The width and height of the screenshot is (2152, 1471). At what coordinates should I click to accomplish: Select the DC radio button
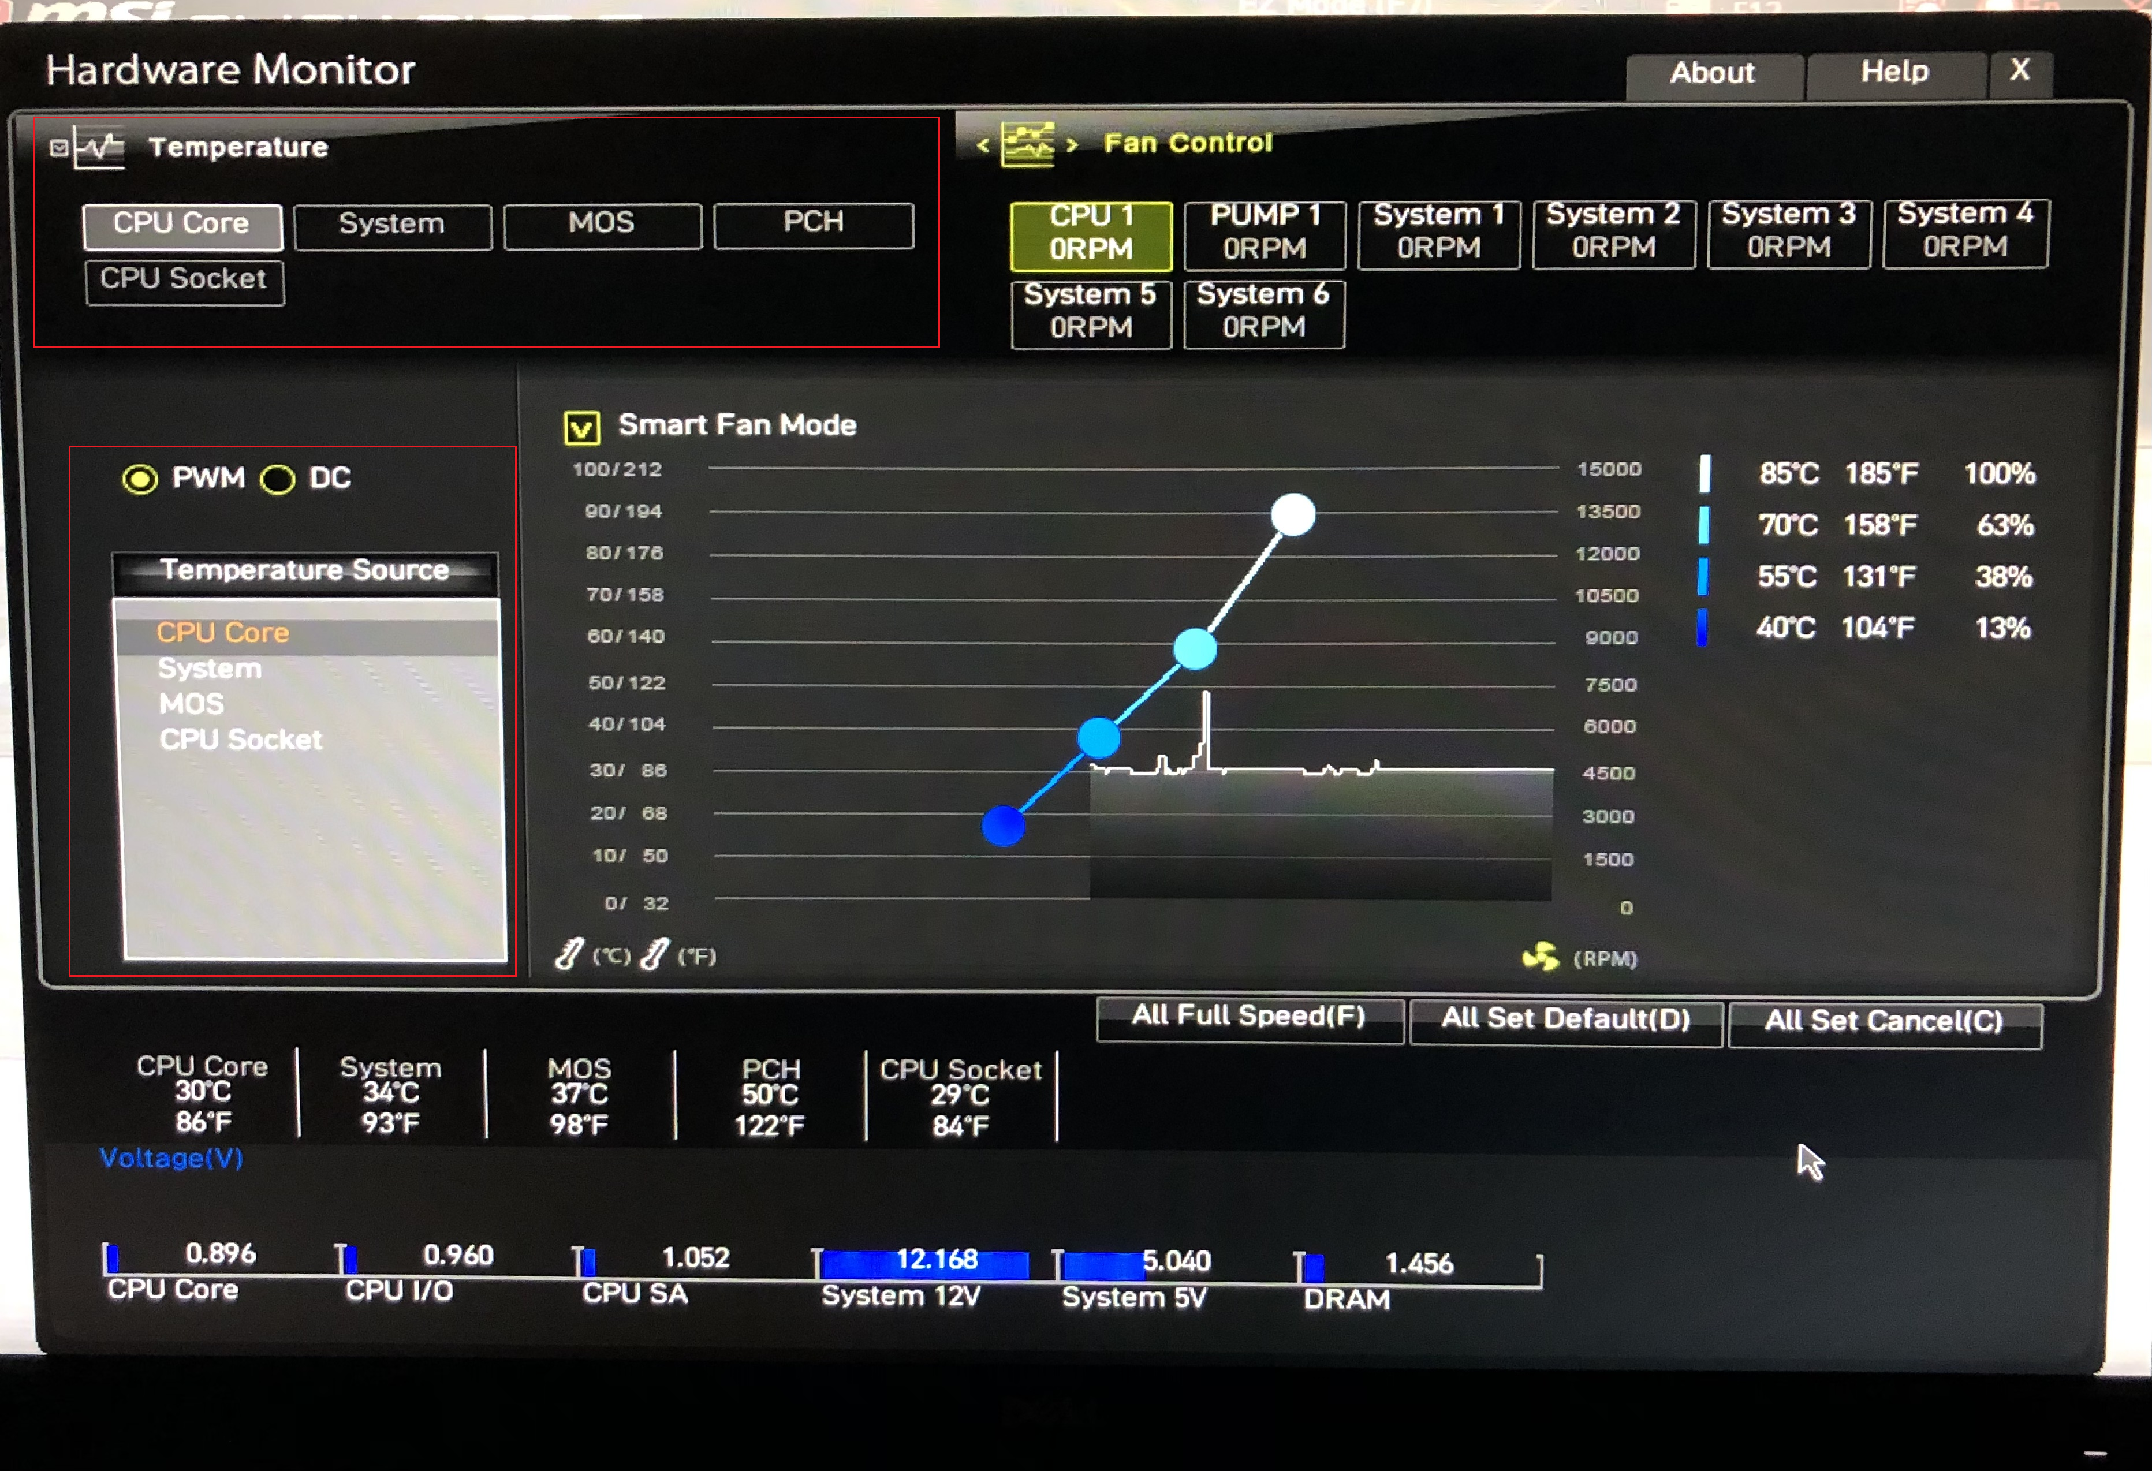tap(277, 480)
